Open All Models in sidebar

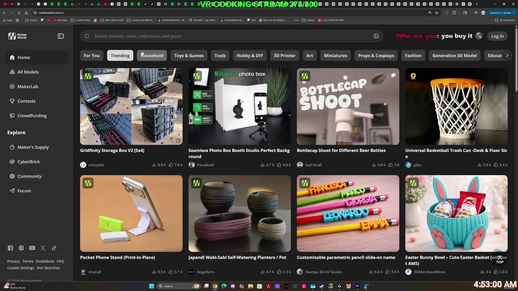pyautogui.click(x=36, y=72)
